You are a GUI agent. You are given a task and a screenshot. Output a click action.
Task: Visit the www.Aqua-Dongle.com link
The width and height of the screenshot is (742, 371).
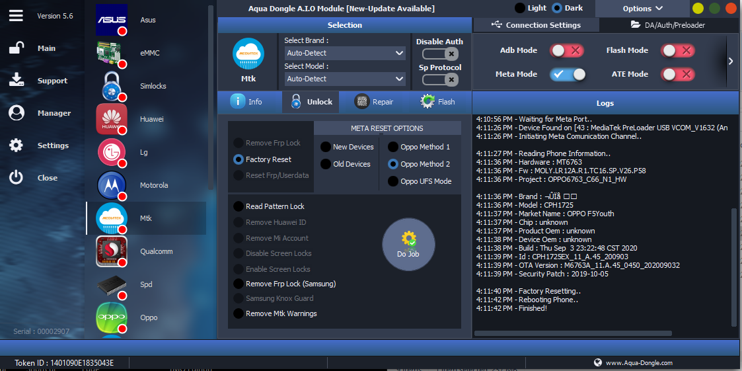[x=639, y=363]
